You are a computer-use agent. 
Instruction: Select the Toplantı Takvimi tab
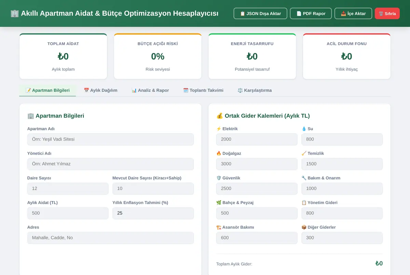203,90
